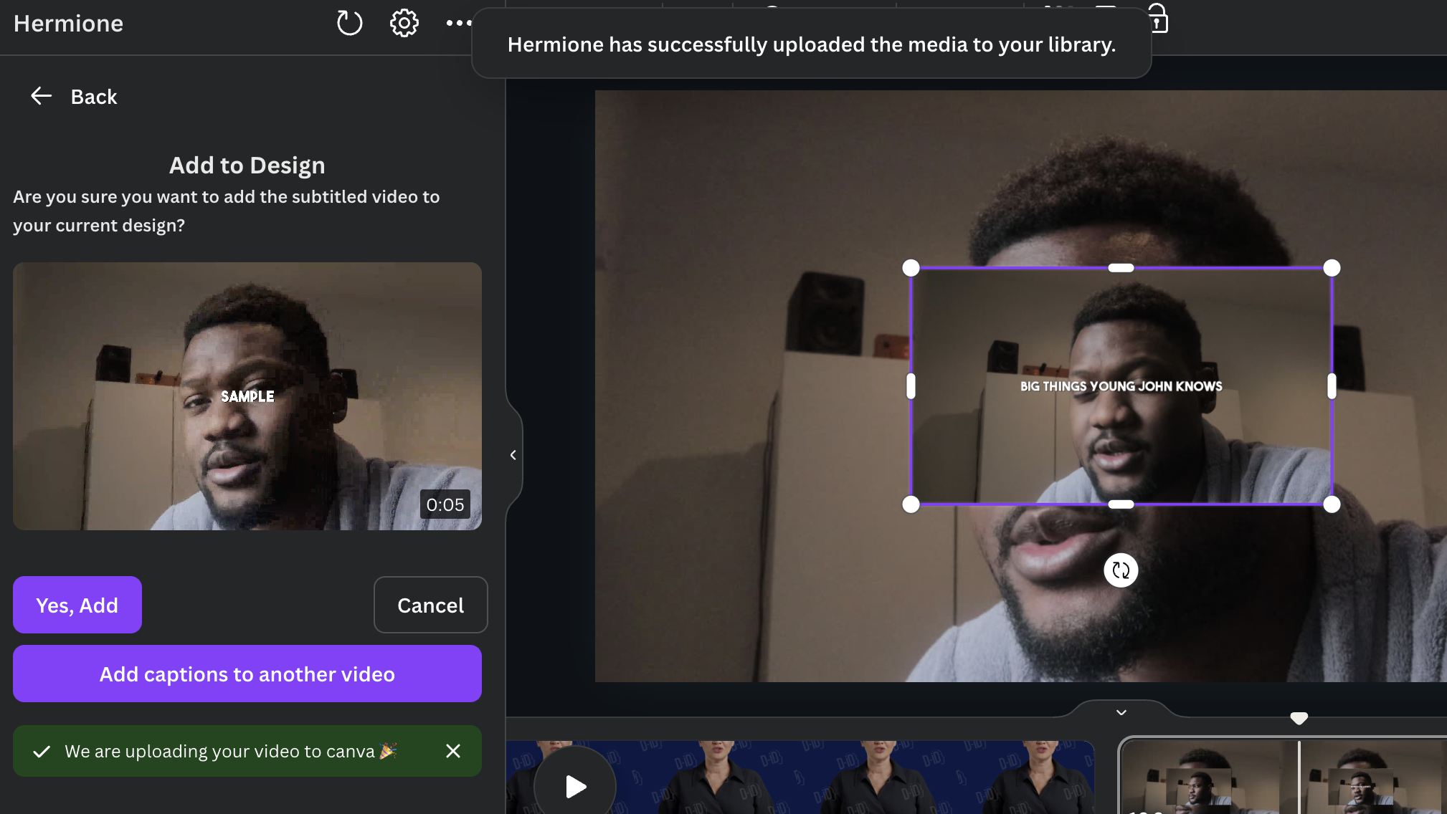Click the Back arrow icon
The image size is (1447, 814).
click(x=41, y=96)
